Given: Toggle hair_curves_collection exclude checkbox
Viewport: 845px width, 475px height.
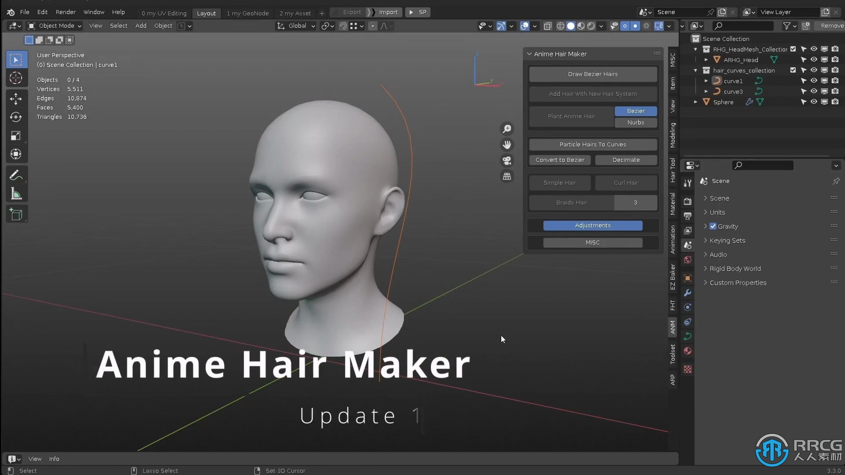Looking at the screenshot, I should 793,70.
